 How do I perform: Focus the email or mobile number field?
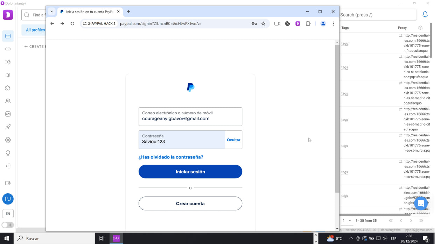point(190,116)
